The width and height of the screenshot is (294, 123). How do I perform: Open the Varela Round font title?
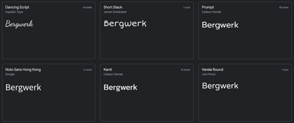pos(212,69)
